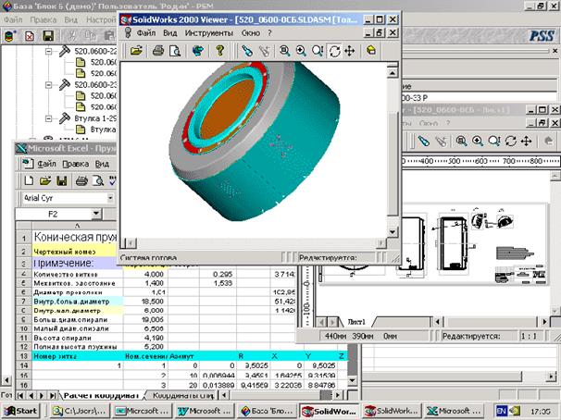
Task: Select the Лист1 tab in drawing viewer
Action: [356, 322]
